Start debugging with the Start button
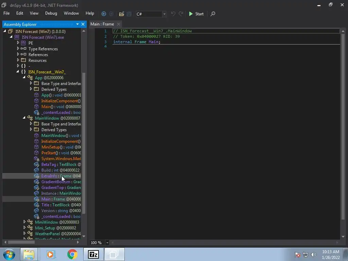 coord(196,14)
